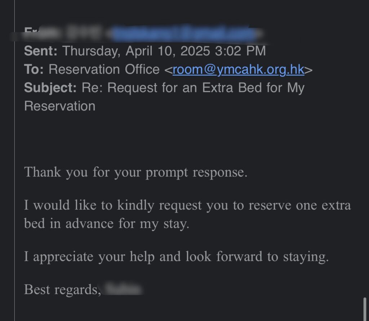This screenshot has height=321, width=369.
Task: Click the Reservation Office recipient name
Action: tap(104, 70)
